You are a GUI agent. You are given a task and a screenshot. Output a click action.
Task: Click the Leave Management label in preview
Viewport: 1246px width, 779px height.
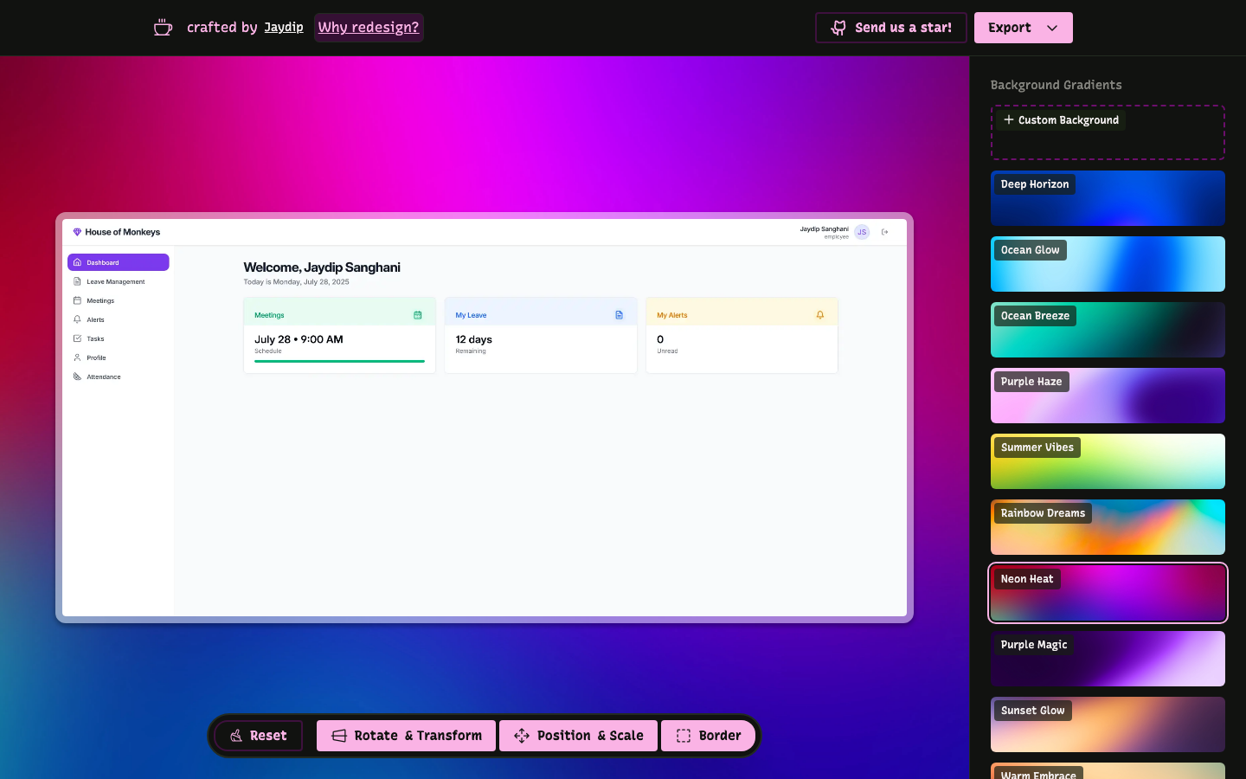(x=116, y=282)
